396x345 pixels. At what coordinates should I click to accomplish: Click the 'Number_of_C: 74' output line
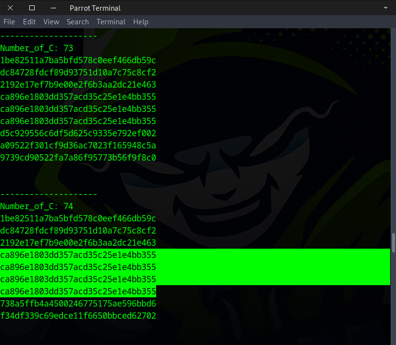(x=37, y=206)
